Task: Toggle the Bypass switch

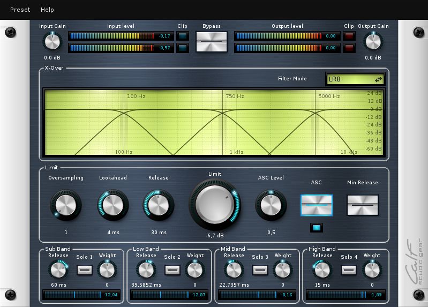Action: (x=212, y=42)
